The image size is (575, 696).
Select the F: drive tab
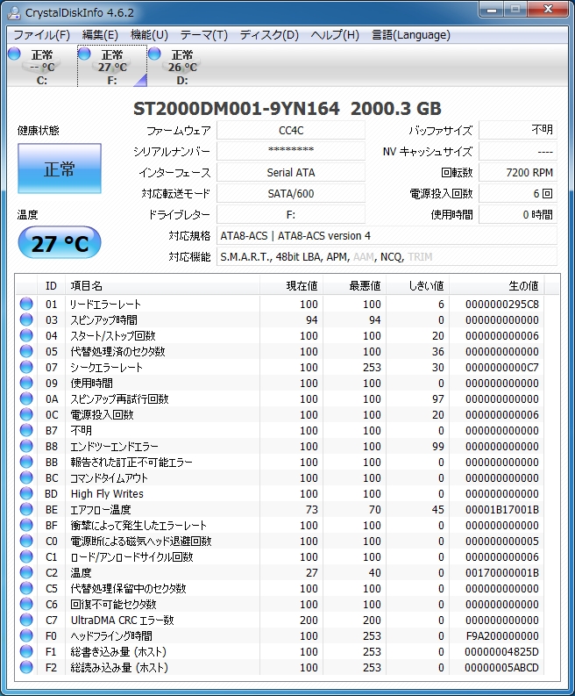[x=112, y=66]
